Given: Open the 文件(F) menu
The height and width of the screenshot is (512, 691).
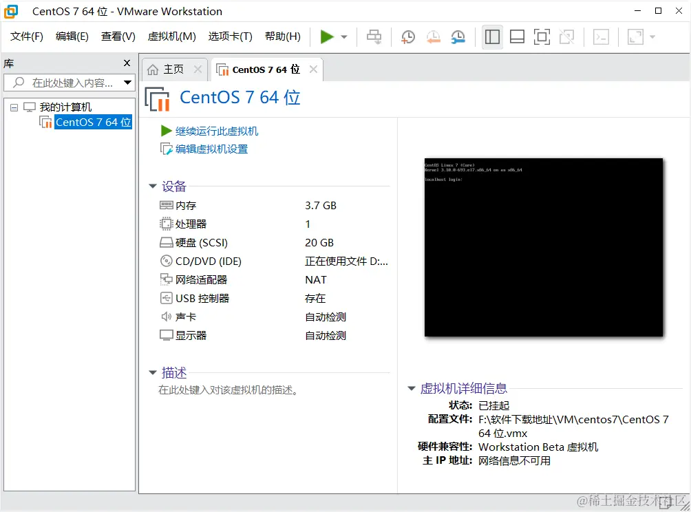Looking at the screenshot, I should coord(27,36).
